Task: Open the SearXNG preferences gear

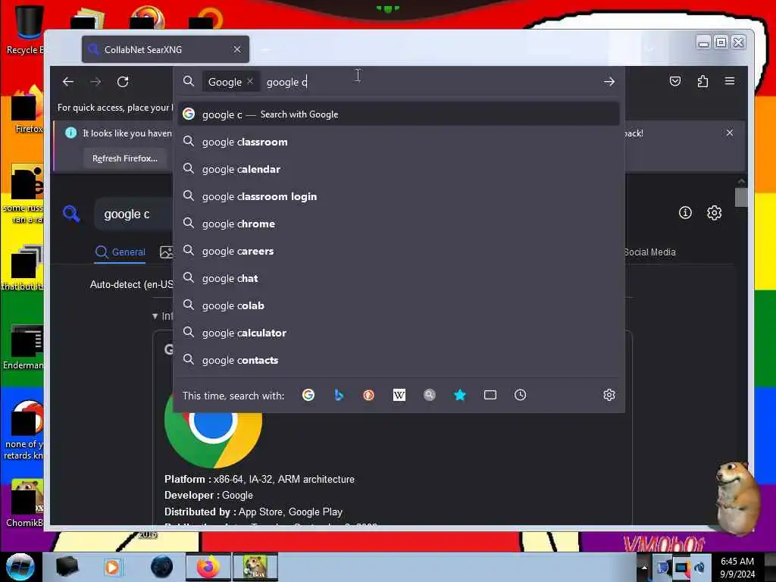Action: pos(714,213)
